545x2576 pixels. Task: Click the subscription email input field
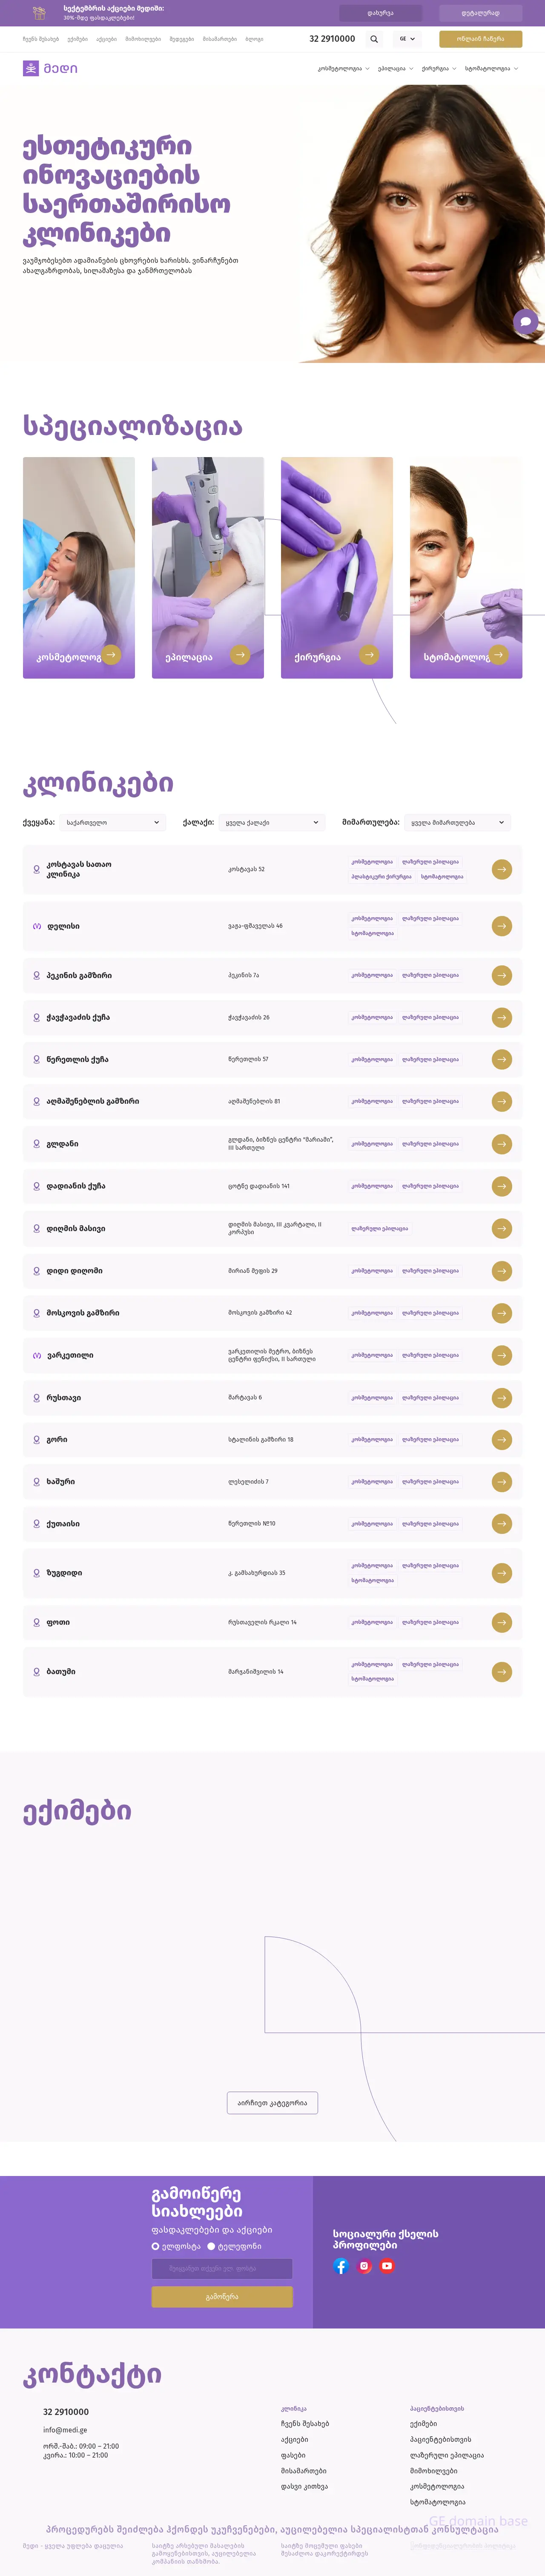click(x=222, y=2268)
